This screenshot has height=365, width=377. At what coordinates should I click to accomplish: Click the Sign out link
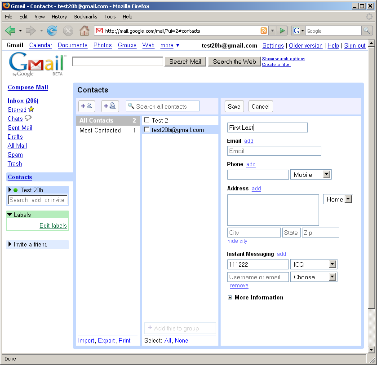355,46
